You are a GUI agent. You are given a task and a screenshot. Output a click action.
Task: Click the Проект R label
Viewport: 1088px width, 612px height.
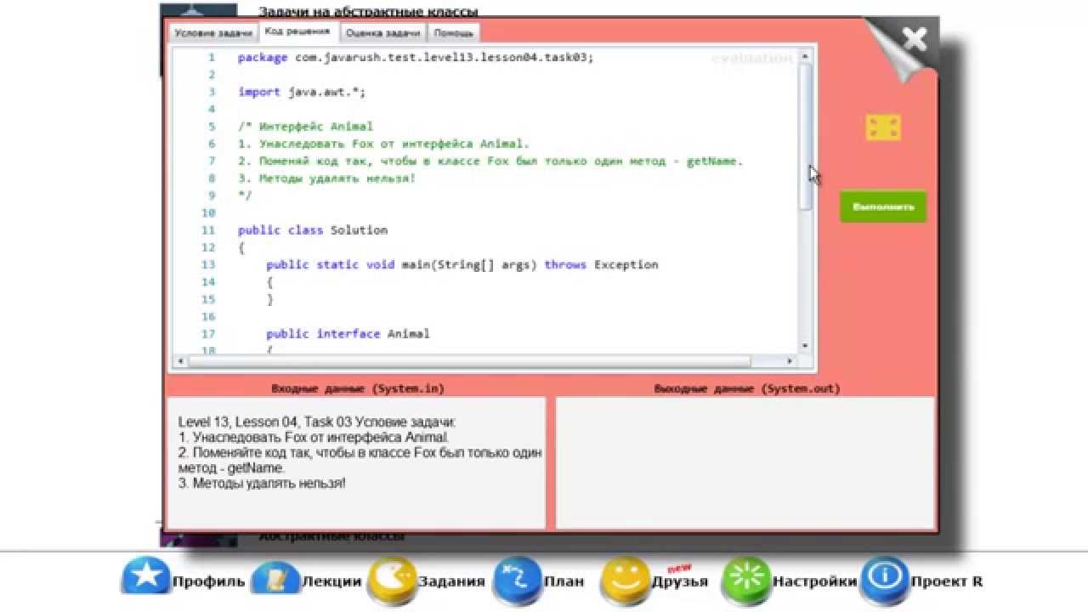tap(947, 582)
